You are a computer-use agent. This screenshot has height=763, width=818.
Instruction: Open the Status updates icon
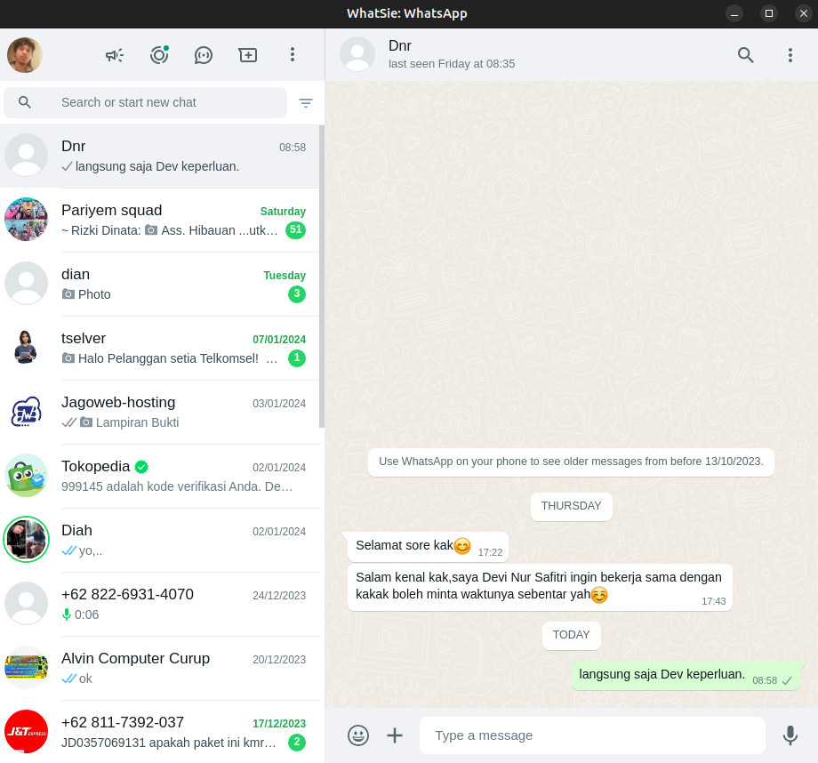tap(159, 55)
